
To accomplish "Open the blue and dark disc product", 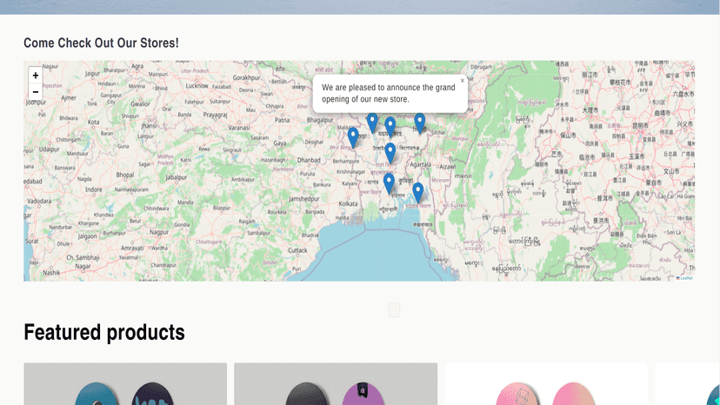I will (125, 384).
